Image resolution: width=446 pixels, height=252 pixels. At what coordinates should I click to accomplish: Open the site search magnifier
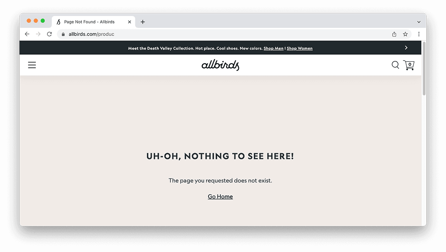pos(395,65)
